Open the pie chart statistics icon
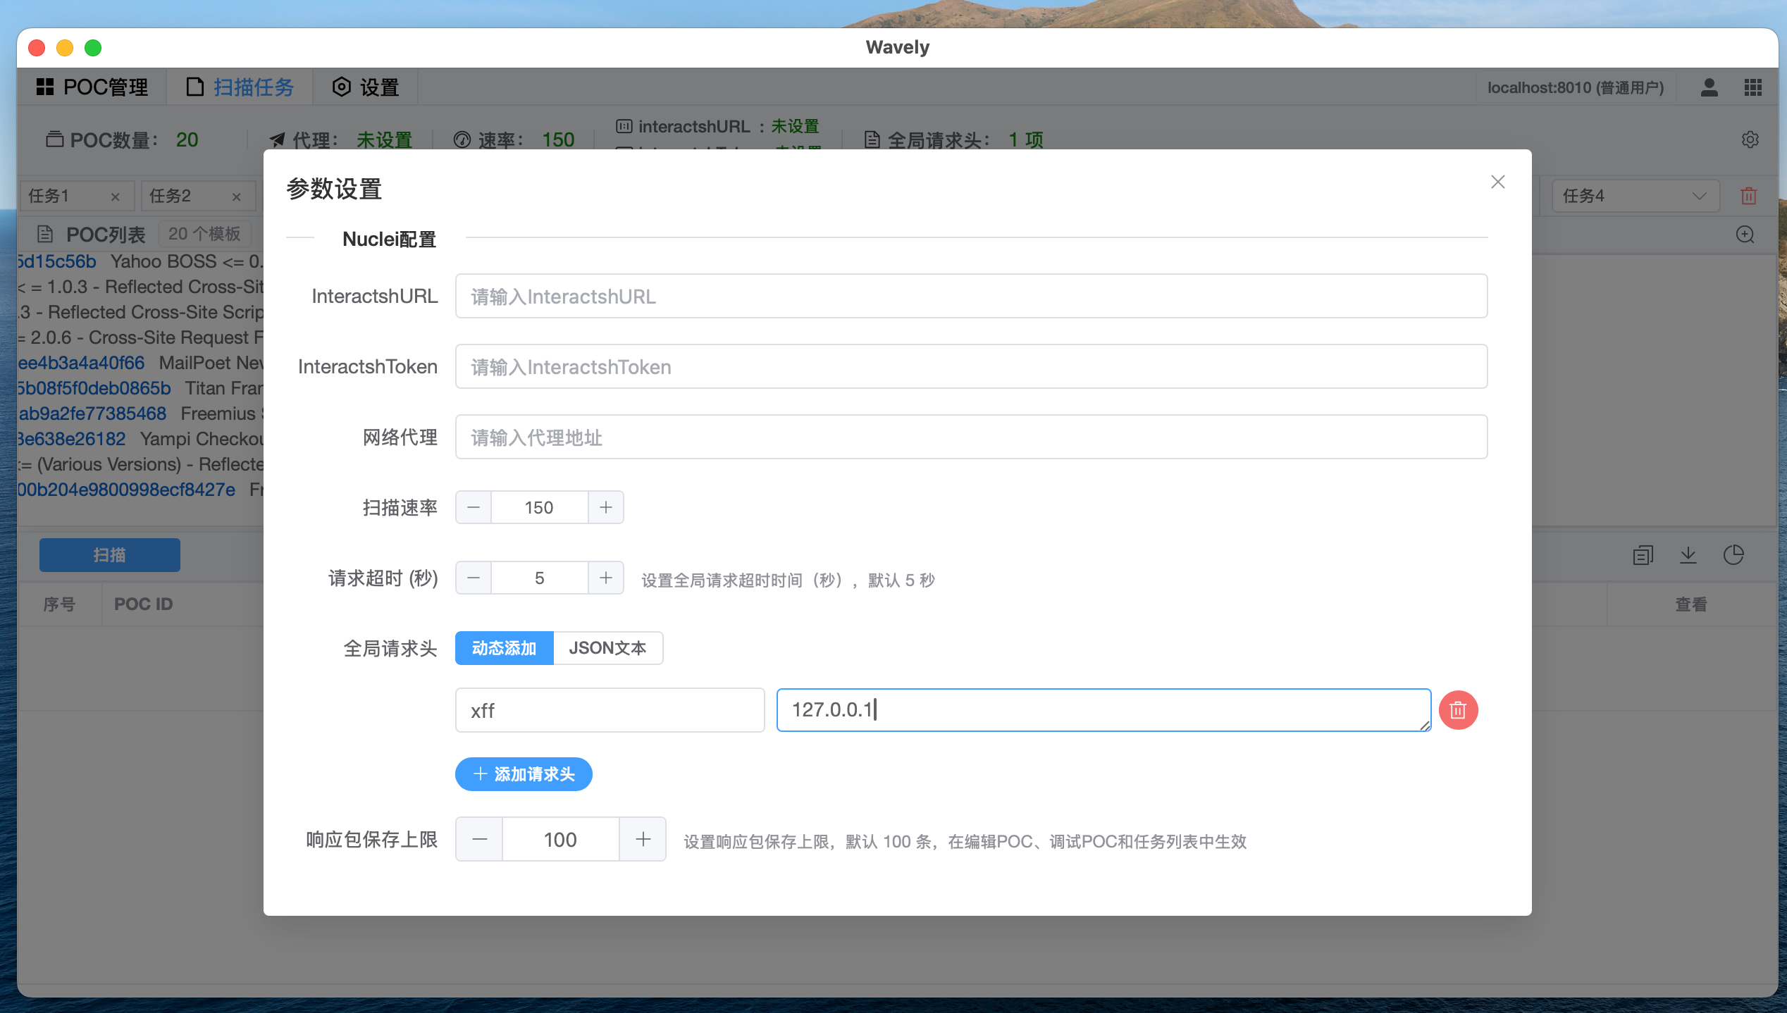Viewport: 1787px width, 1013px height. click(x=1733, y=555)
